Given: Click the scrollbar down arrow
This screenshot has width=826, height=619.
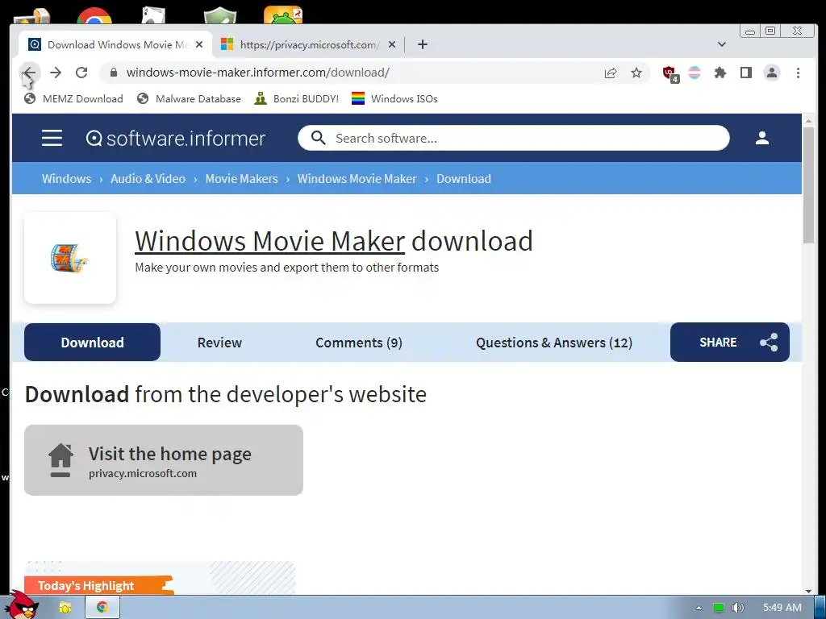Looking at the screenshot, I should pos(808,591).
